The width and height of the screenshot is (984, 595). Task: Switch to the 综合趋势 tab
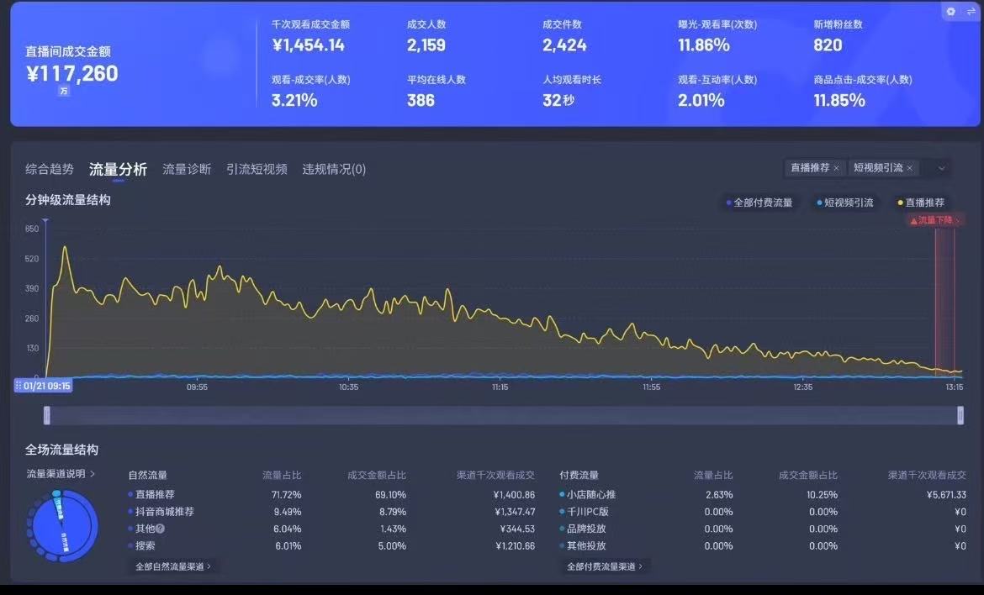coord(50,169)
